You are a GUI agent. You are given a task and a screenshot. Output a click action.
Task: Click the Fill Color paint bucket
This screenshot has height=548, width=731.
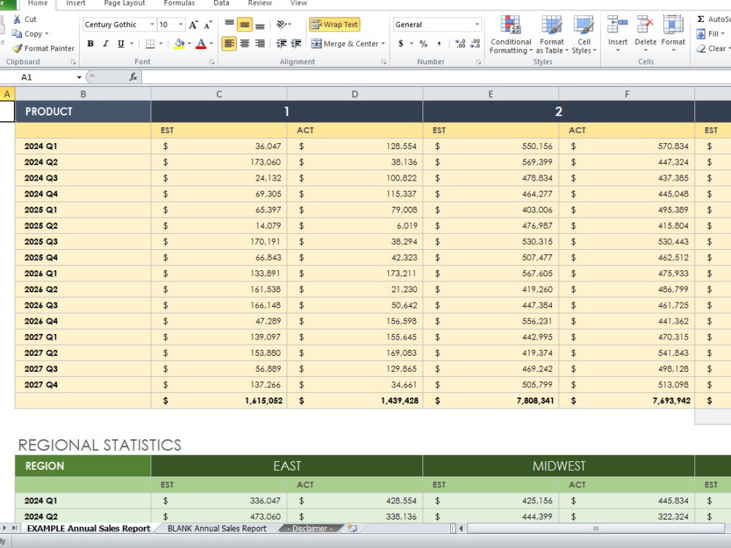(179, 44)
